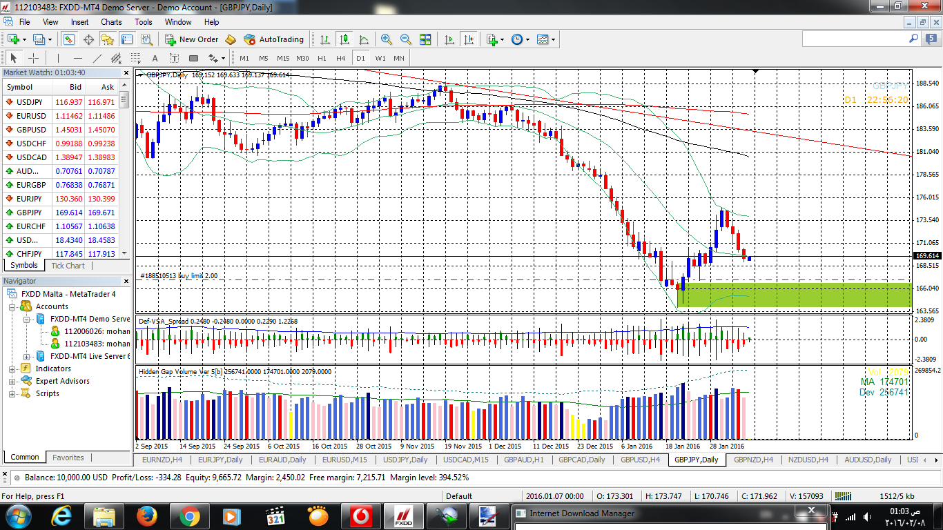Toggle the Terminal window icon
Image resolution: width=943 pixels, height=530 pixels.
coord(127,39)
